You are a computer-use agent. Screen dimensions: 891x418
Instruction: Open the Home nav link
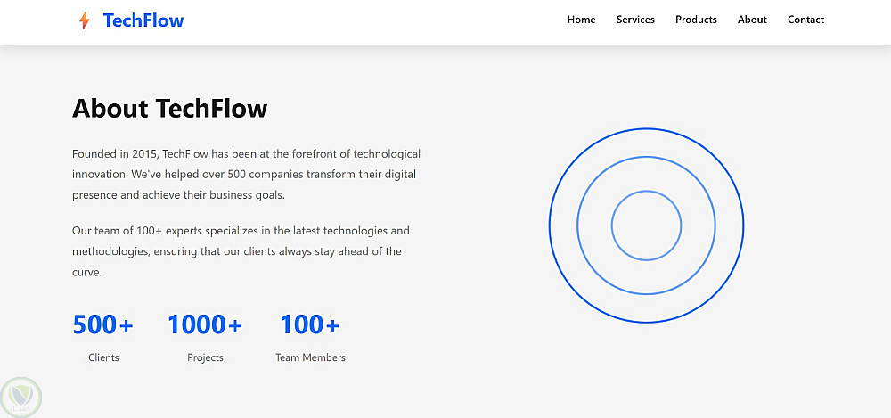[581, 20]
